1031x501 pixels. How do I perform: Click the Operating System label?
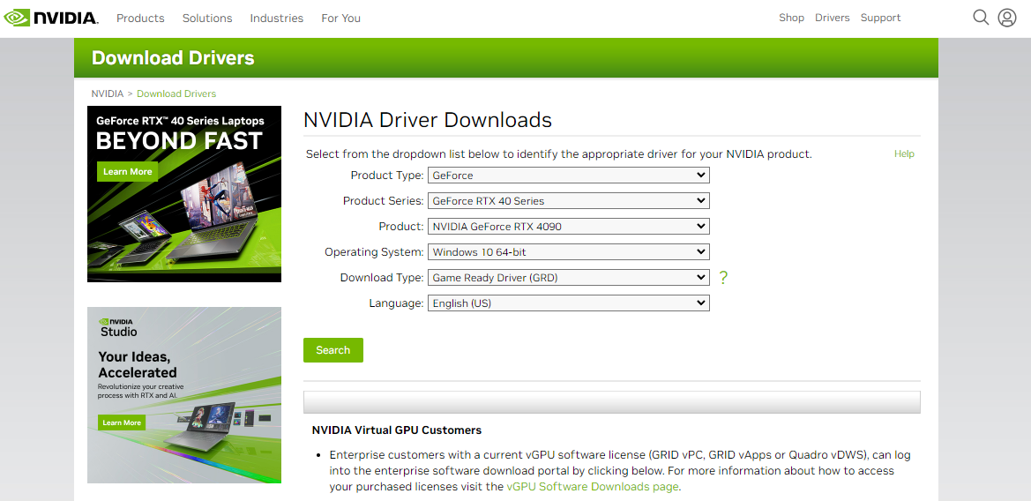374,252
